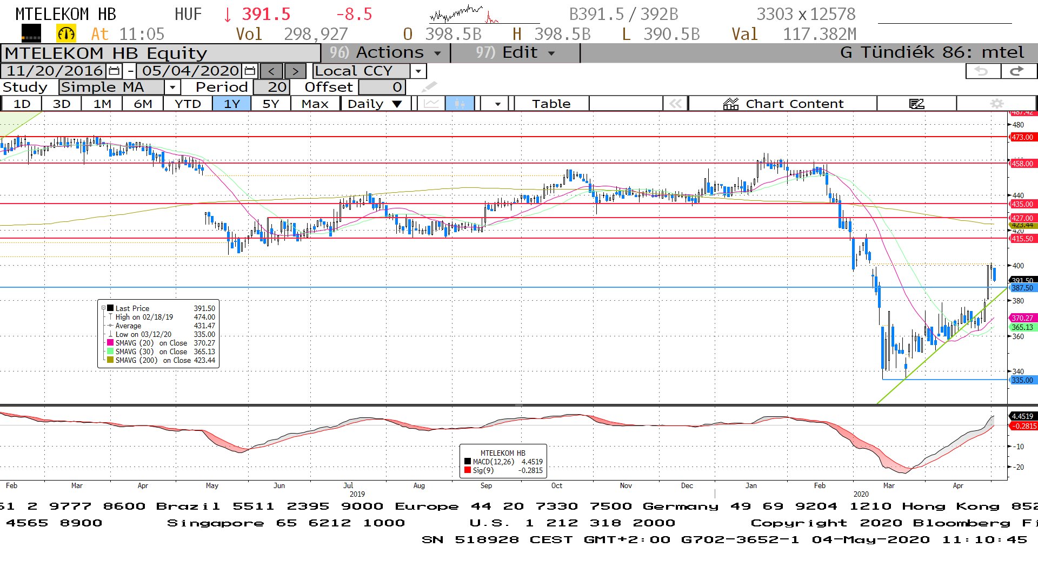1038x561 pixels.
Task: Click the start date field 11/20/2016
Action: pos(54,71)
